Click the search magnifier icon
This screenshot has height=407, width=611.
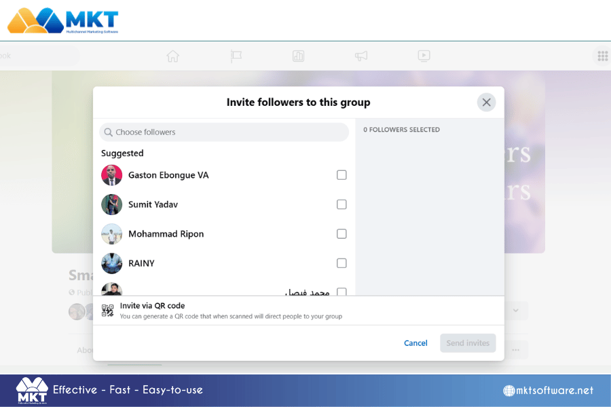pyautogui.click(x=109, y=132)
